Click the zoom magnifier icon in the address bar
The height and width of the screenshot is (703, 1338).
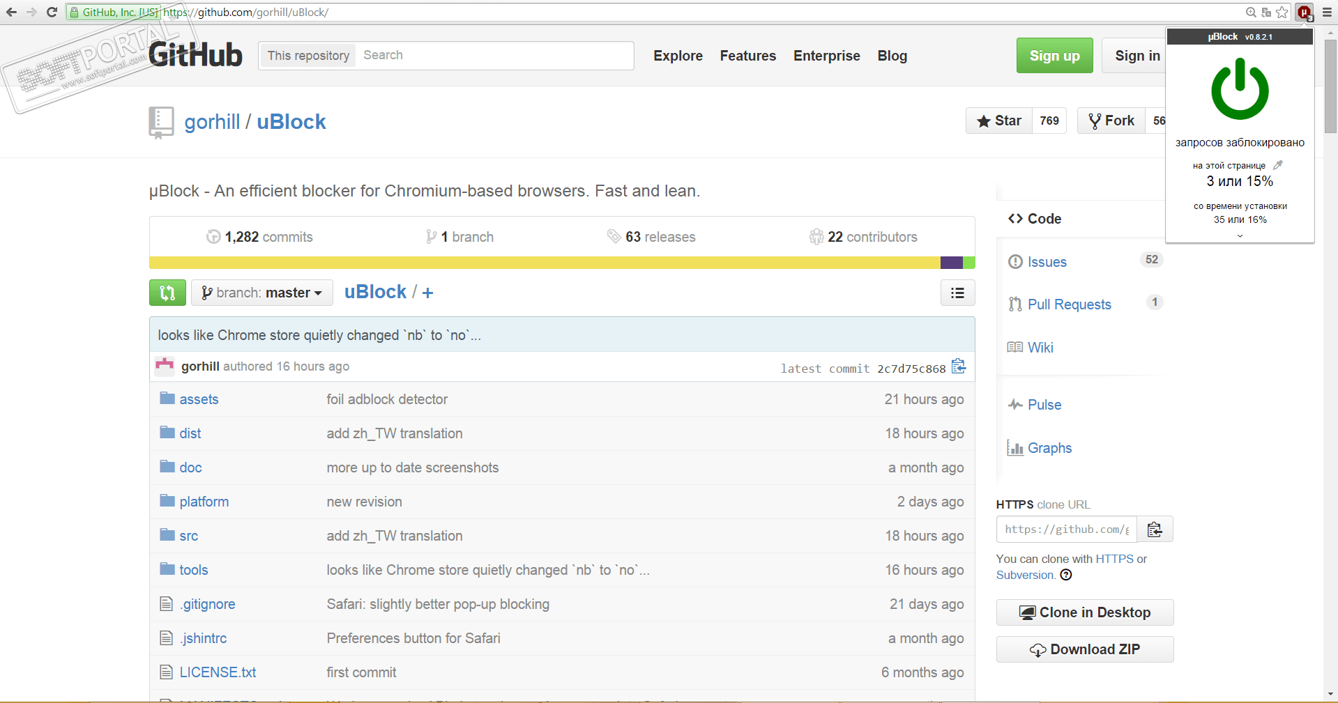click(1251, 12)
